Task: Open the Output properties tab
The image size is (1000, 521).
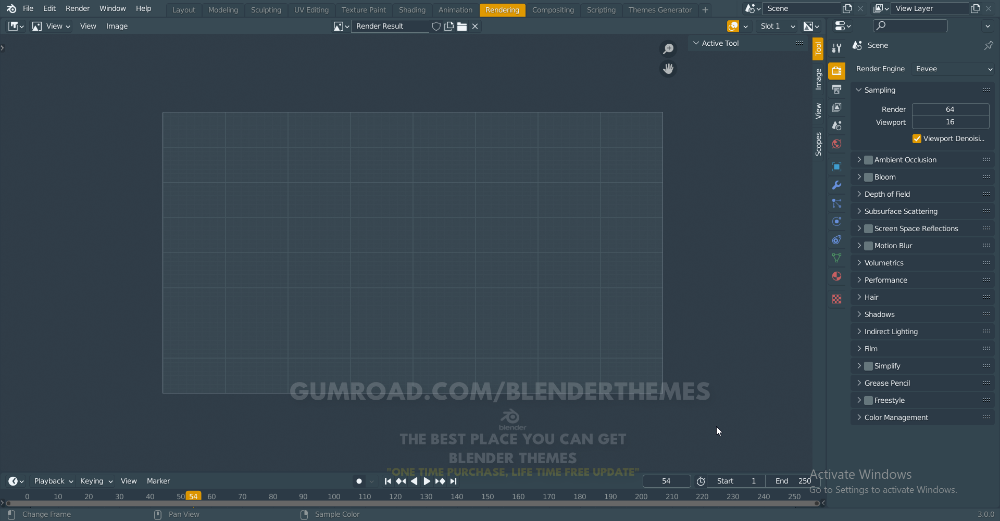Action: pos(837,89)
